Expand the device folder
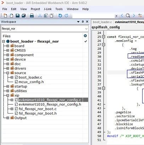144x145 pixels. pyautogui.click(x=8, y=59)
